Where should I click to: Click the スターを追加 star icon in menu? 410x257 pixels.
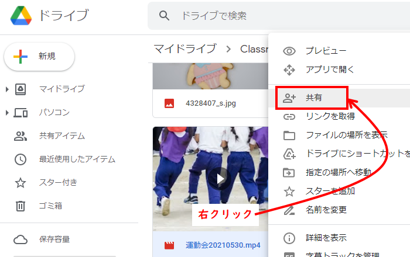coord(289,190)
